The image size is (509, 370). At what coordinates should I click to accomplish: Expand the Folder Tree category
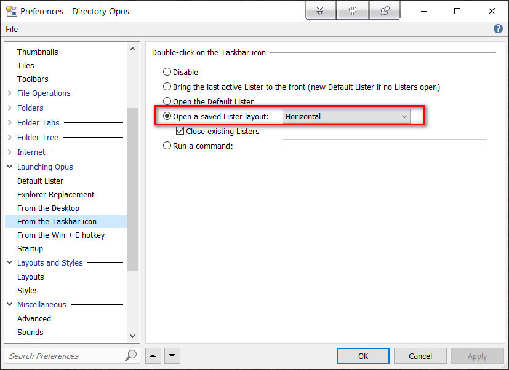pyautogui.click(x=10, y=138)
